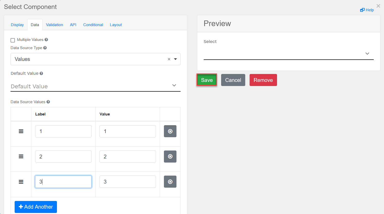Switch to the Display tab
The width and height of the screenshot is (384, 214).
pyautogui.click(x=17, y=25)
